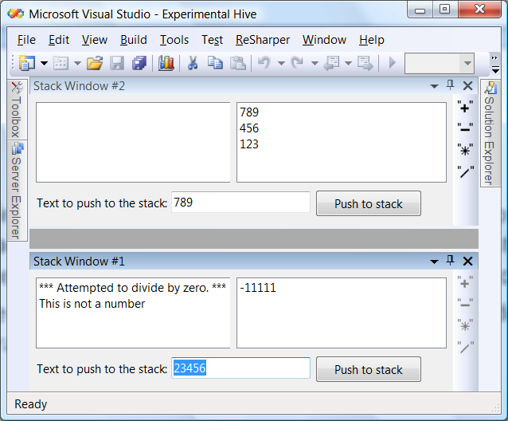The width and height of the screenshot is (508, 421).
Task: Select 456 in Stack Window #2 list
Action: (x=249, y=128)
